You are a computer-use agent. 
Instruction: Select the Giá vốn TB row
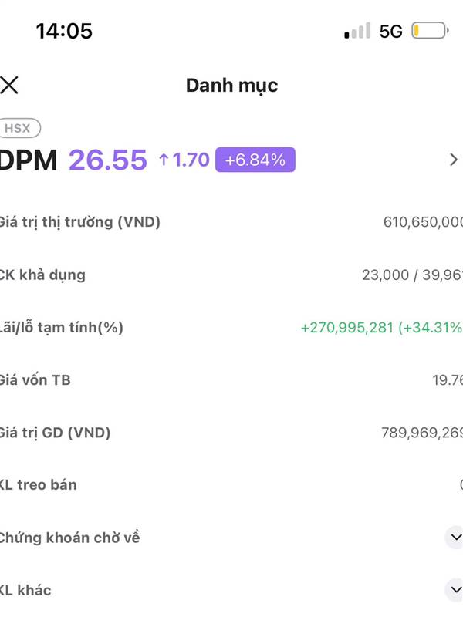(231, 380)
